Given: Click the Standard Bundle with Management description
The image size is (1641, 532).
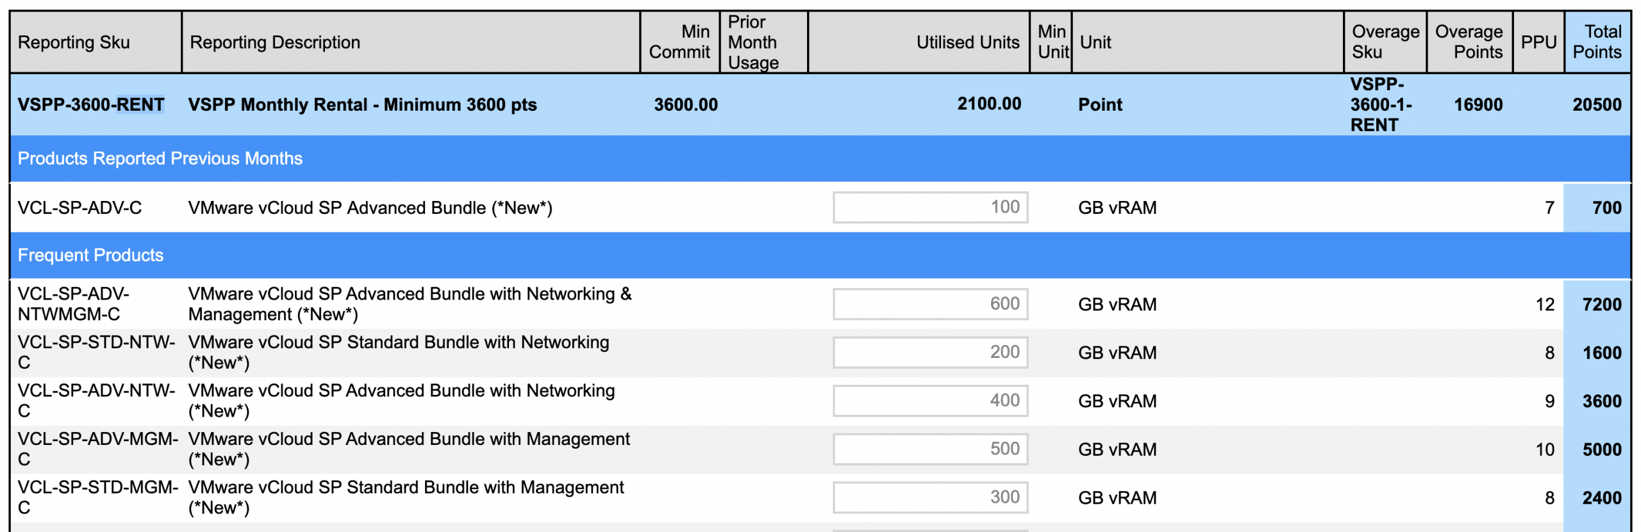Looking at the screenshot, I should (406, 497).
